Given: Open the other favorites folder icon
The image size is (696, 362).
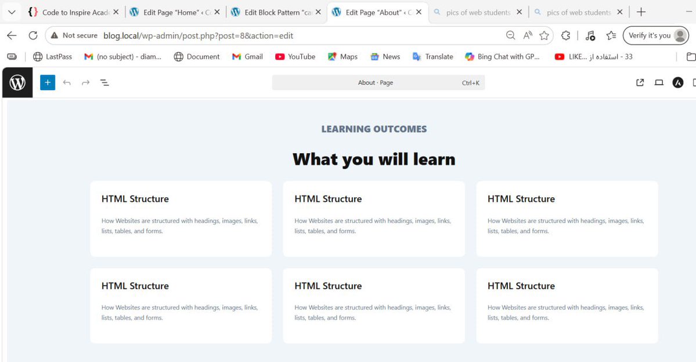Looking at the screenshot, I should [691, 56].
